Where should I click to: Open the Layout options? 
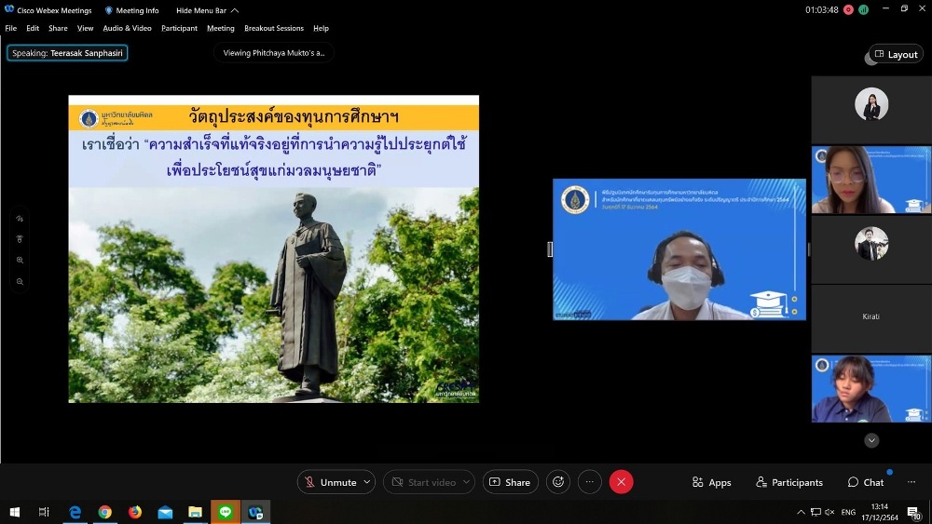896,54
